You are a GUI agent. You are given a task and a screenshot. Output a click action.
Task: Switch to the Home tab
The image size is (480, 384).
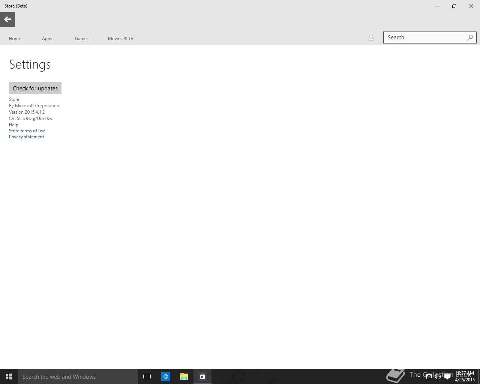(x=15, y=38)
